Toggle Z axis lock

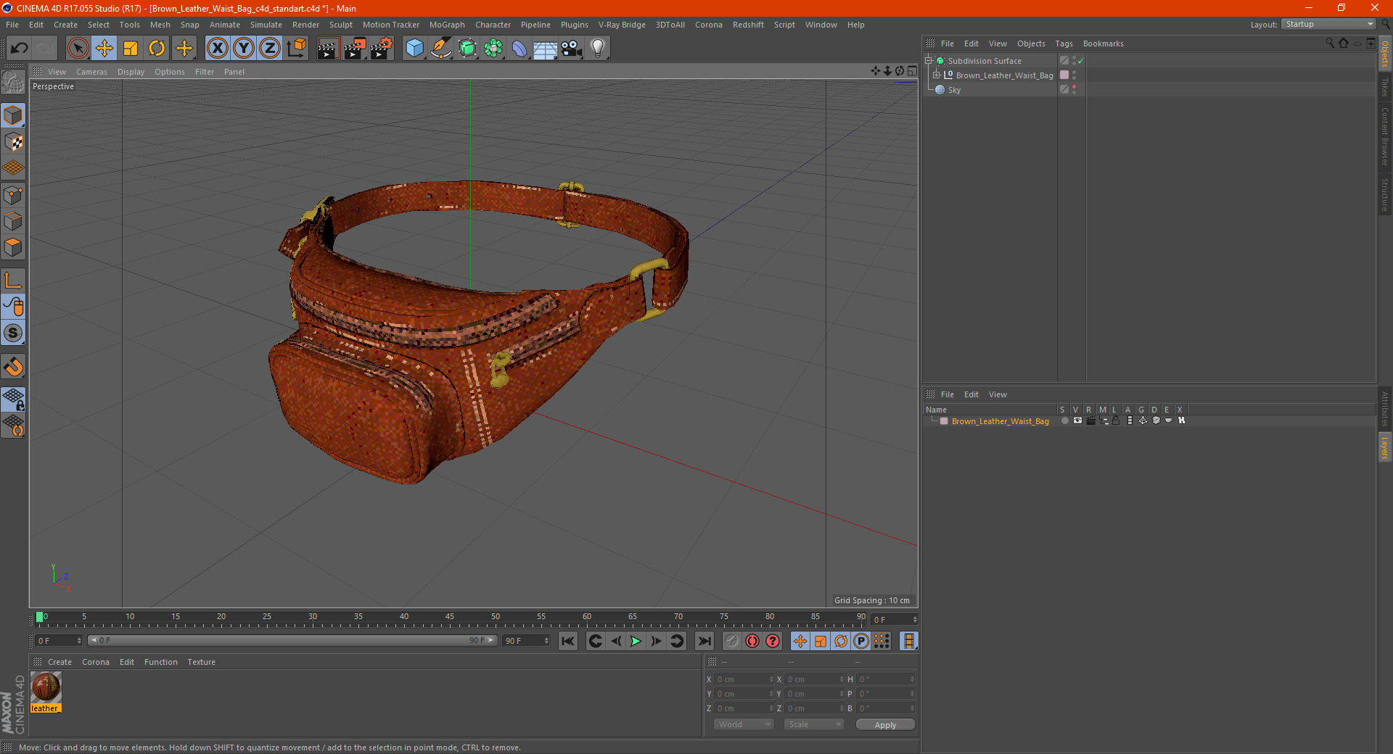270,49
